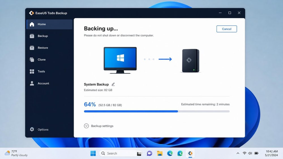
Task: Click the EaseUS logo in title bar
Action: pos(32,13)
